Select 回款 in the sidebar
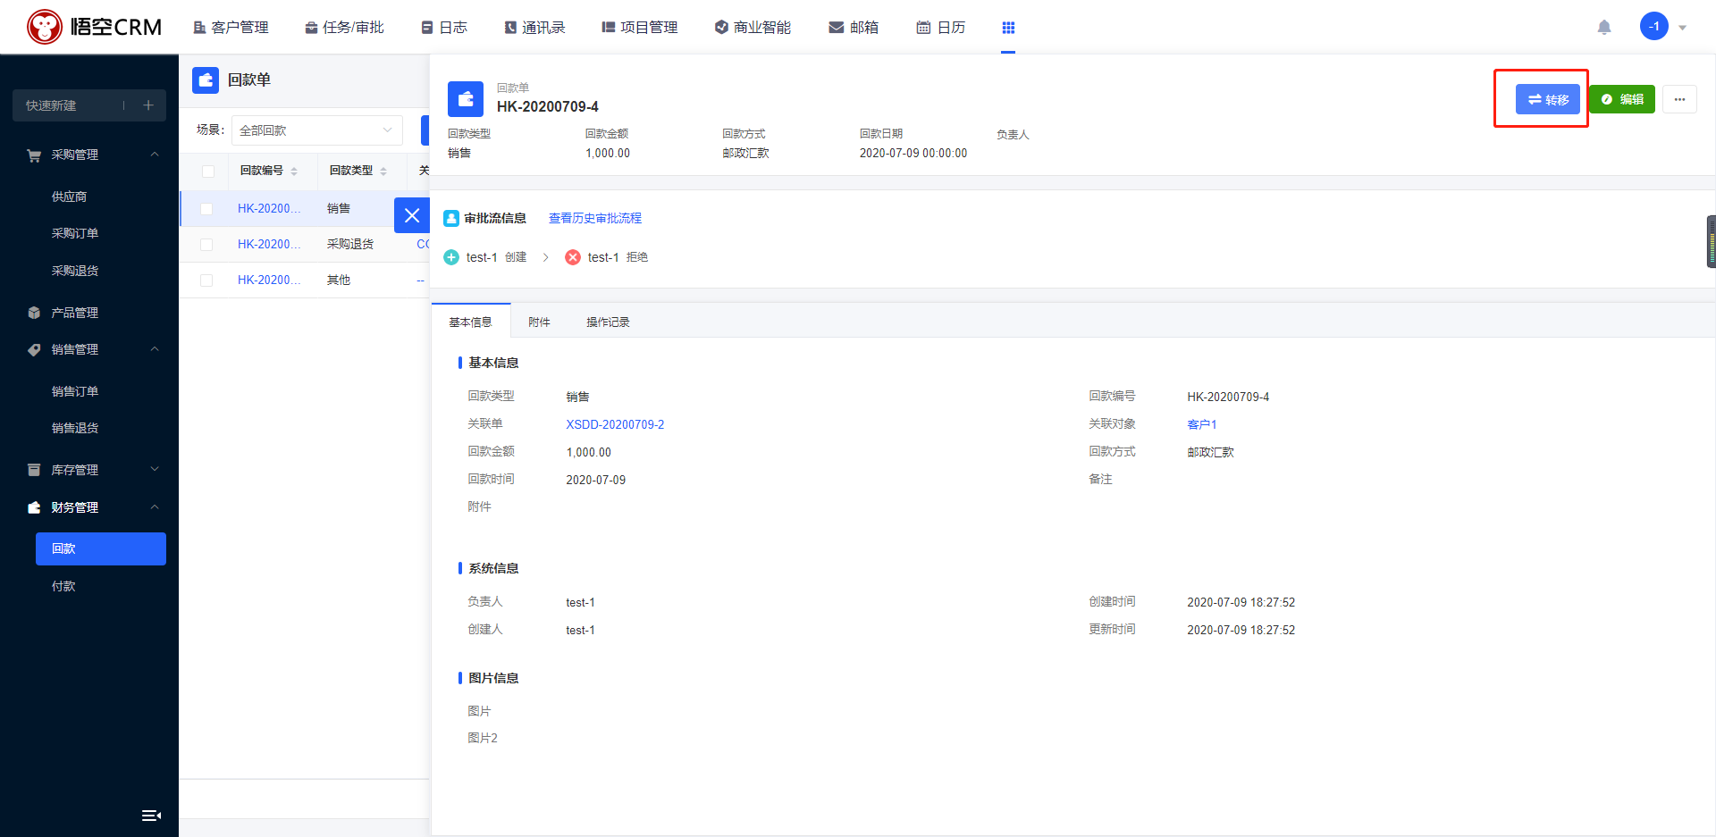The image size is (1716, 837). point(101,548)
